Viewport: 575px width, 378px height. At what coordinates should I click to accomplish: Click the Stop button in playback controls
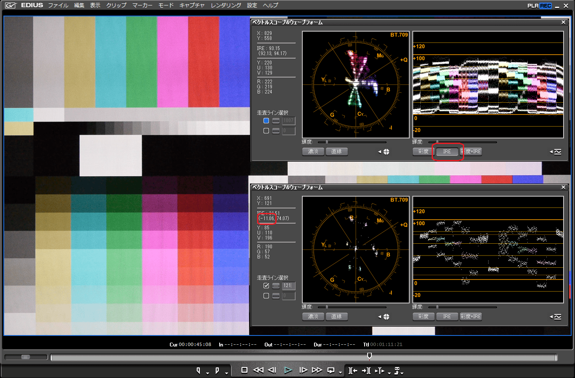pos(244,370)
